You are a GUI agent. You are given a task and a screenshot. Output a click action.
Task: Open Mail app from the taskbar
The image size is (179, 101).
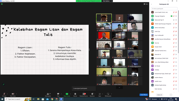coord(47,99)
